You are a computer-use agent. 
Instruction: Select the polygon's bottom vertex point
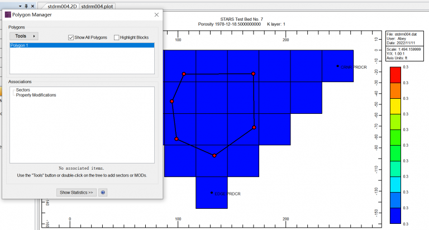click(214, 156)
